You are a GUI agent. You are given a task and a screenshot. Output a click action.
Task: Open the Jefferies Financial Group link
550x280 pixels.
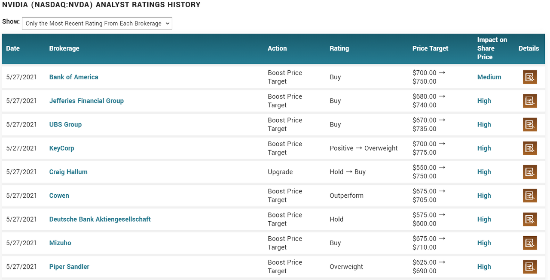coord(86,101)
